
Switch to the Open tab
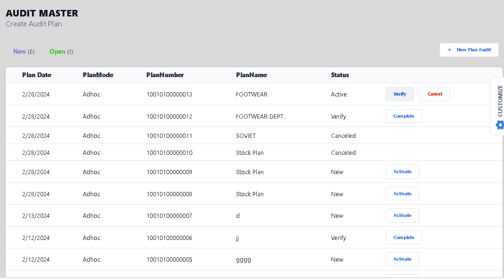pyautogui.click(x=57, y=51)
